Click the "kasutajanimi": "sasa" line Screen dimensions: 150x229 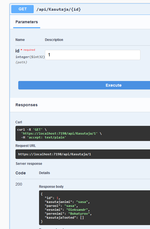tap(67, 202)
